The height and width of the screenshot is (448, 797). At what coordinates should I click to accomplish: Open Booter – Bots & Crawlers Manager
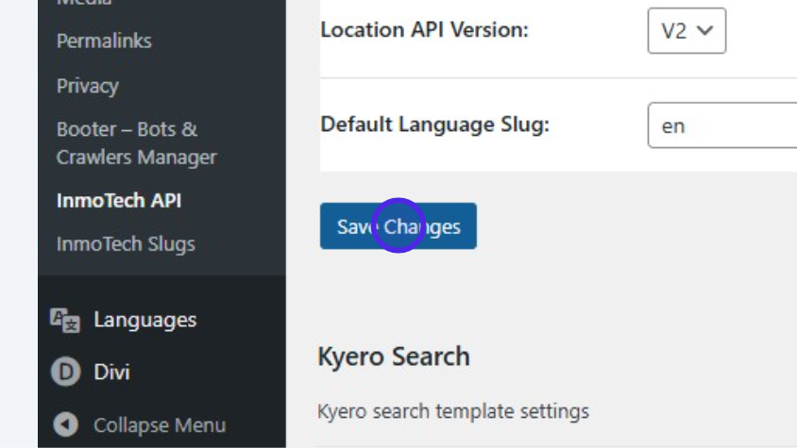coord(136,143)
